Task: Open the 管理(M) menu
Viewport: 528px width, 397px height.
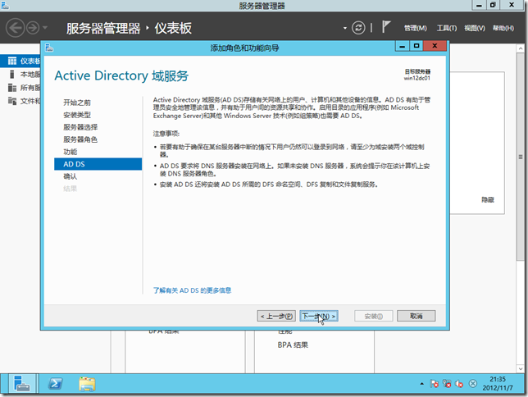Action: (x=415, y=28)
